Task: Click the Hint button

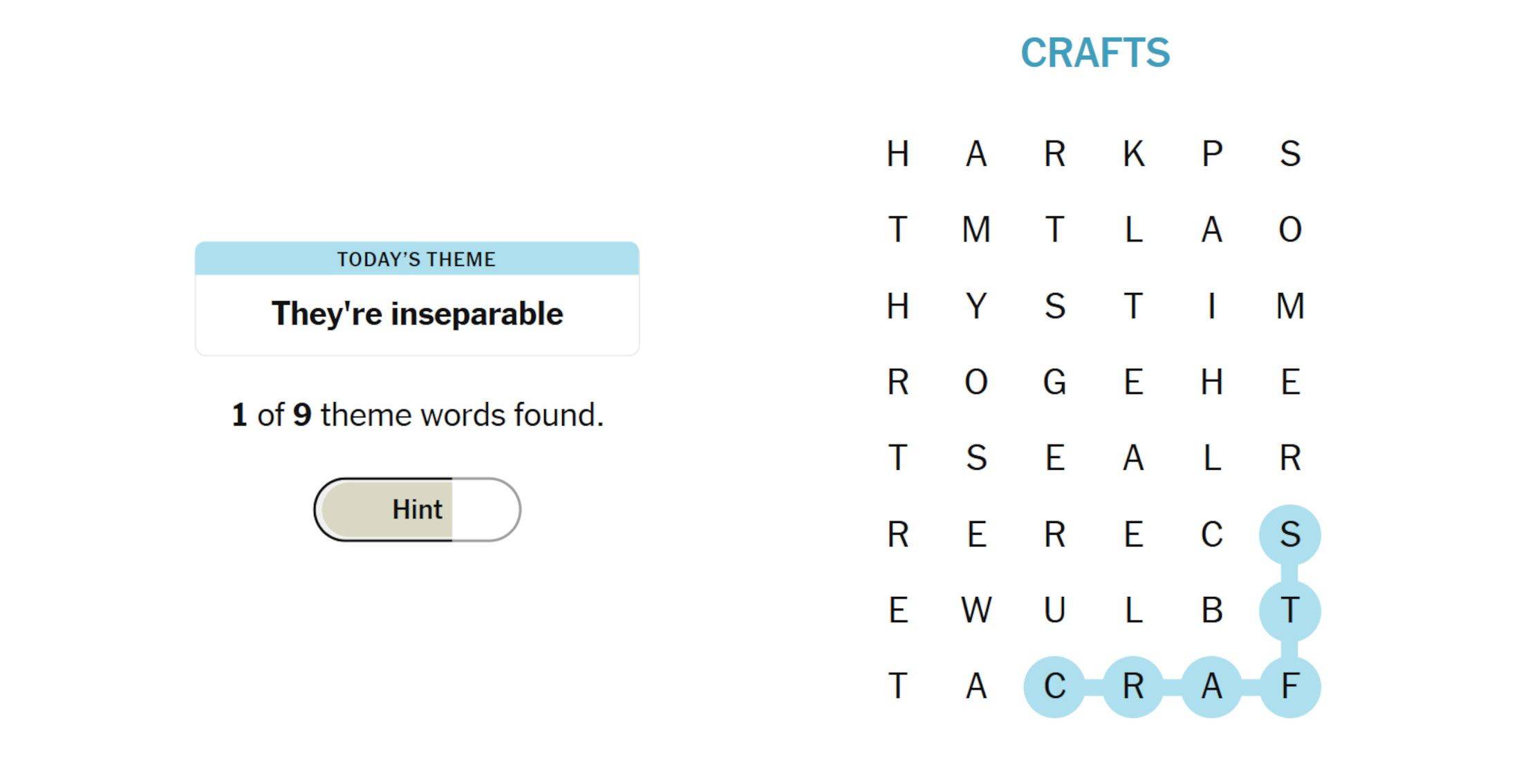Action: point(417,509)
